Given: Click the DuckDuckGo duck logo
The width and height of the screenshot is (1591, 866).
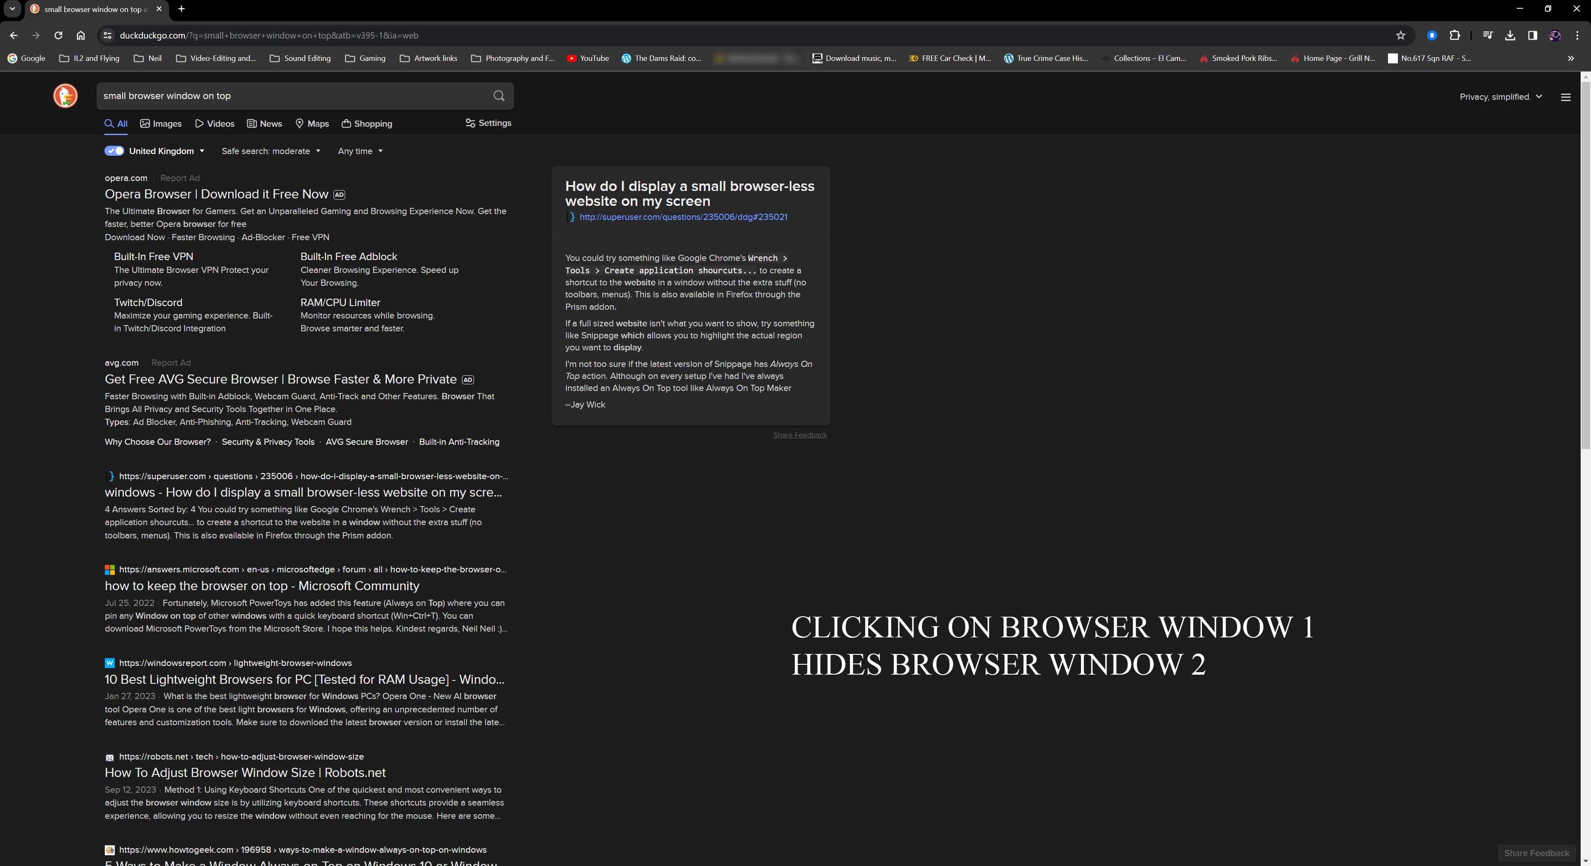Looking at the screenshot, I should (x=65, y=96).
